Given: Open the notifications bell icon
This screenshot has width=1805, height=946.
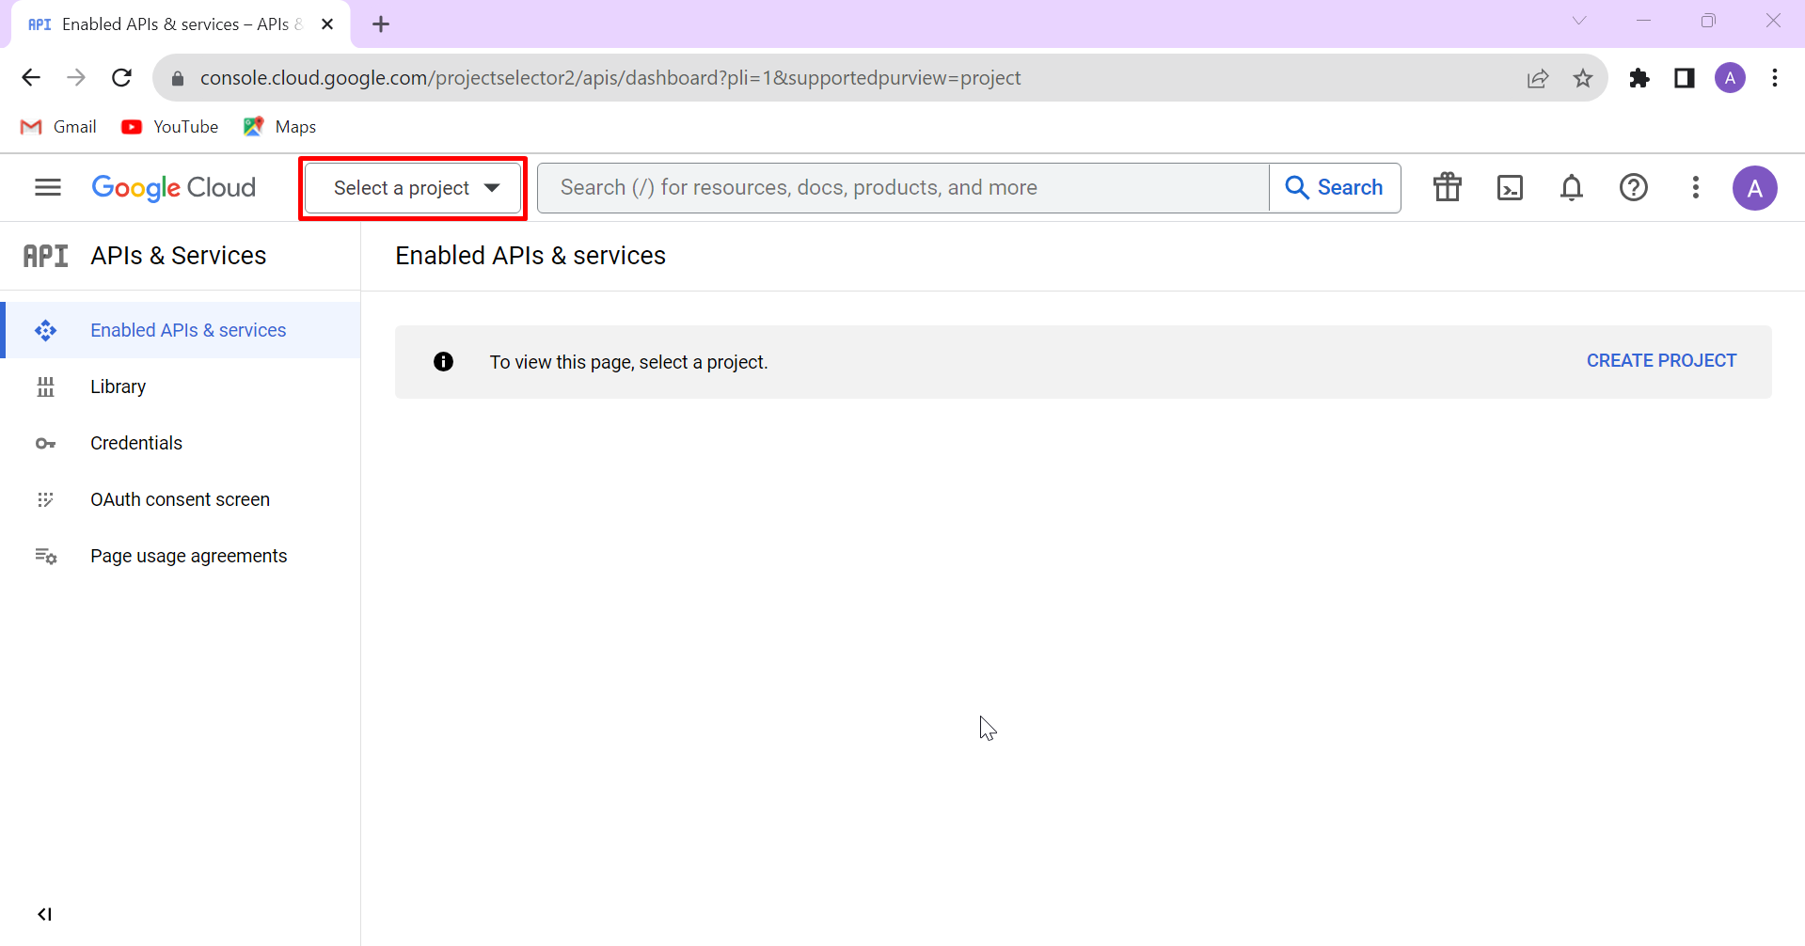Looking at the screenshot, I should coord(1572,187).
